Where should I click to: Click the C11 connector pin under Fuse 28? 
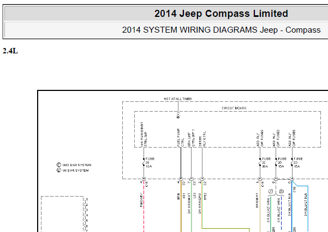pyautogui.click(x=144, y=179)
